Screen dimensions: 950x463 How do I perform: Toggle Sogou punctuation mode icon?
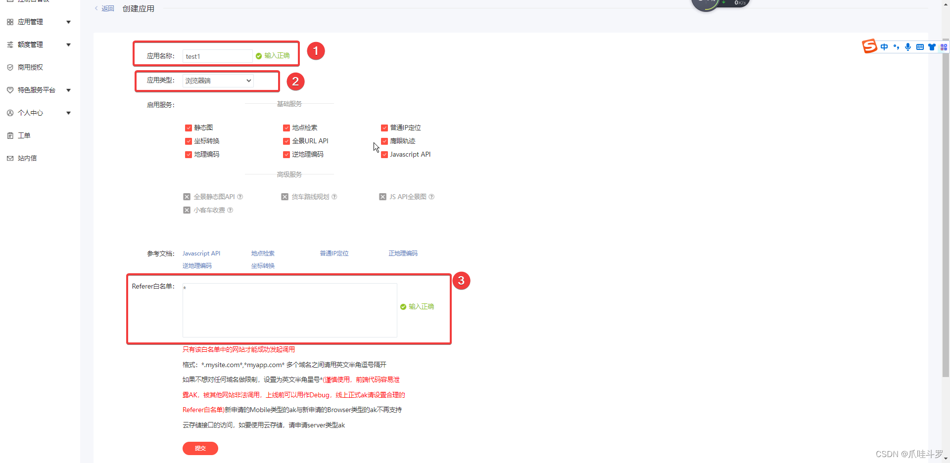pyautogui.click(x=896, y=47)
